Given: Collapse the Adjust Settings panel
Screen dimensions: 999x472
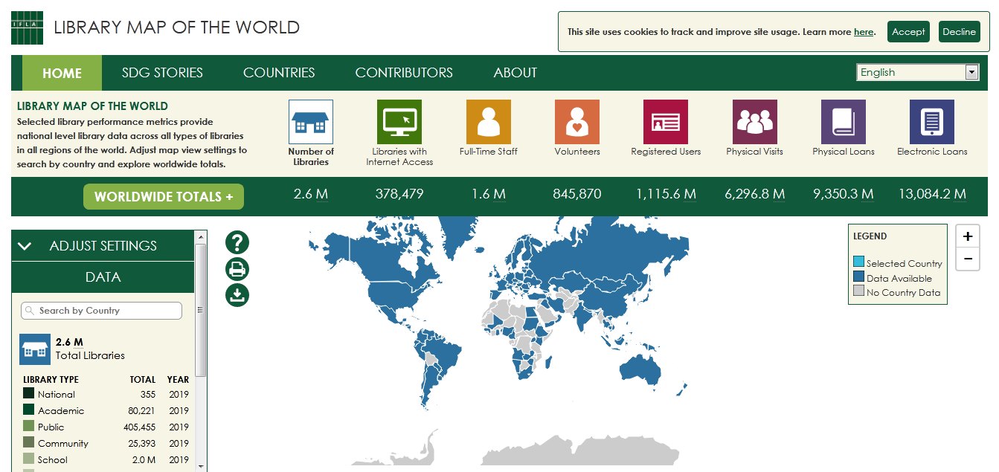Looking at the screenshot, I should pos(25,246).
